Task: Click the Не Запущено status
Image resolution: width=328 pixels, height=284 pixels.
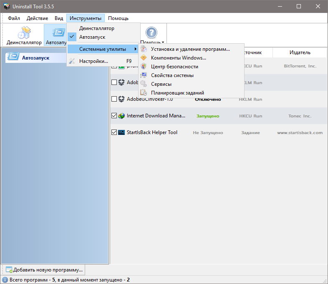Action: 208,132
